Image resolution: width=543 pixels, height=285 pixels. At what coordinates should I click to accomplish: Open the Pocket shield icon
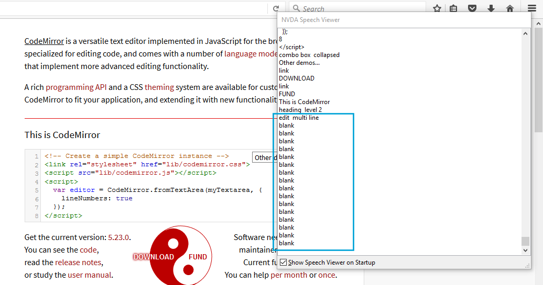(472, 8)
